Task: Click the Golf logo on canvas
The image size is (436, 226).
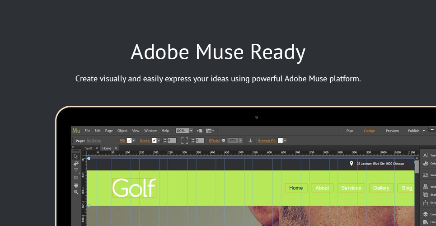Action: point(134,188)
